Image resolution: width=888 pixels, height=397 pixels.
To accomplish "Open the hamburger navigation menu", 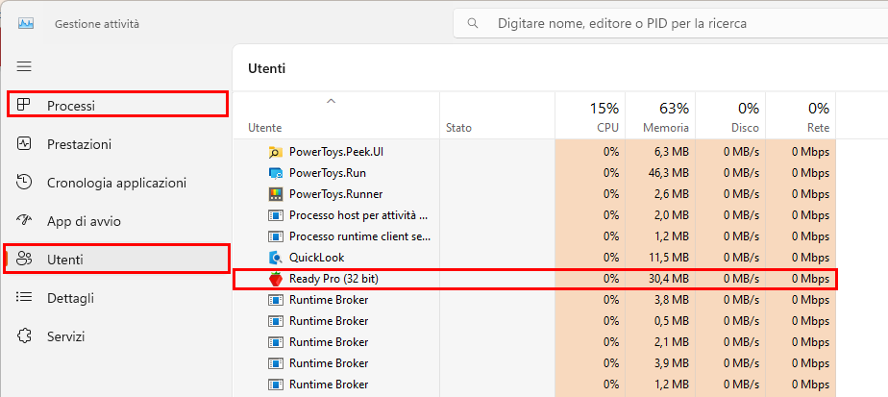I will point(24,67).
